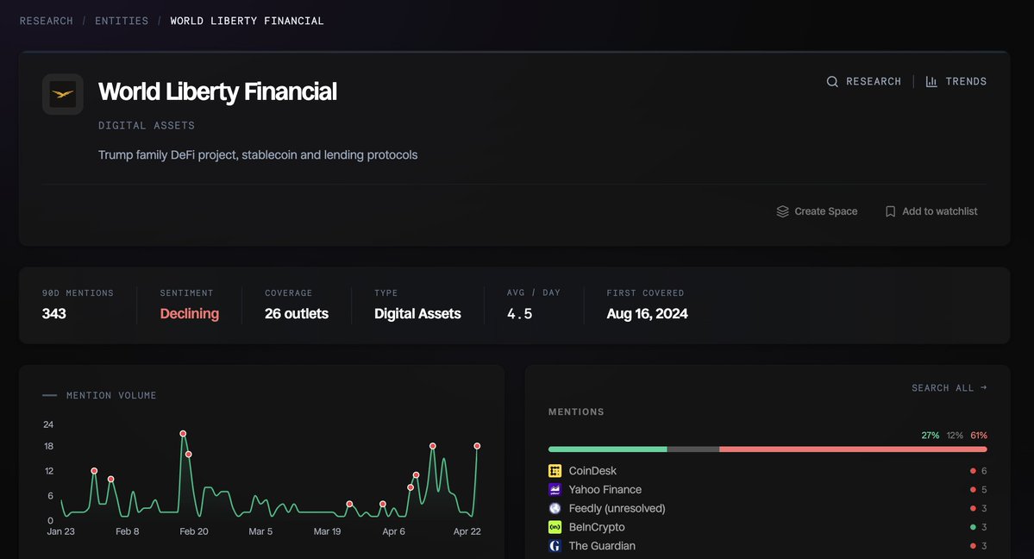
Task: Click the 4.5 avg per day value
Action: [519, 313]
